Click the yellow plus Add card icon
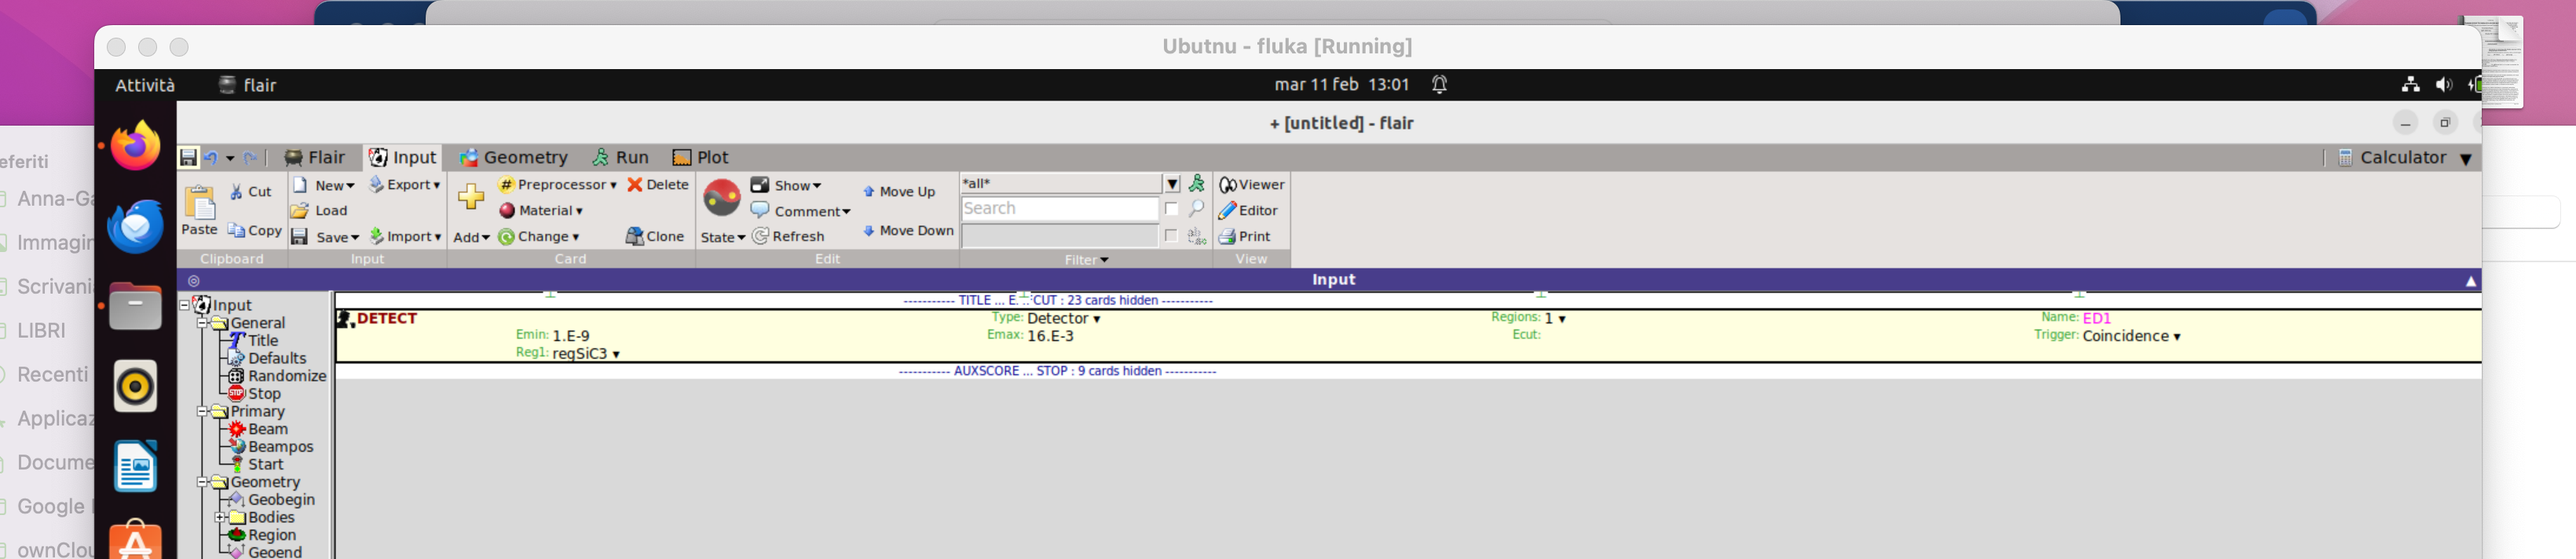 (471, 196)
